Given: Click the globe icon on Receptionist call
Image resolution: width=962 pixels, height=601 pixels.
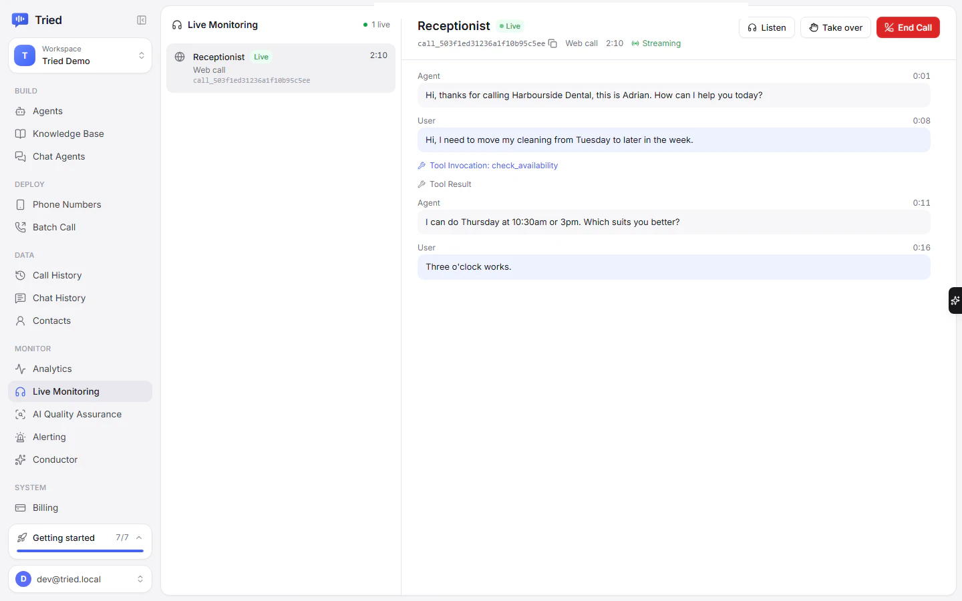Looking at the screenshot, I should click(x=180, y=57).
